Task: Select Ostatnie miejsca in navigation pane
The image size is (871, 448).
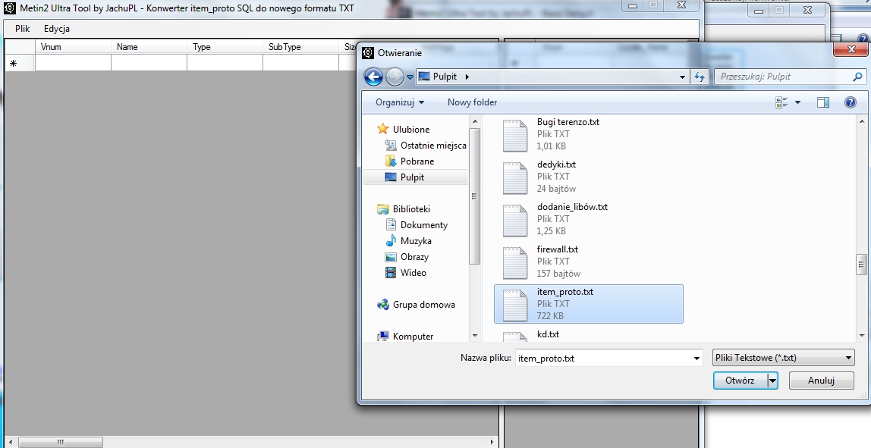Action: click(433, 146)
